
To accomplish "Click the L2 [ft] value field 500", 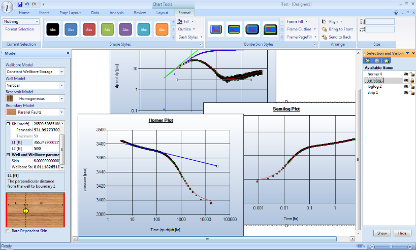I will pyautogui.click(x=46, y=149).
